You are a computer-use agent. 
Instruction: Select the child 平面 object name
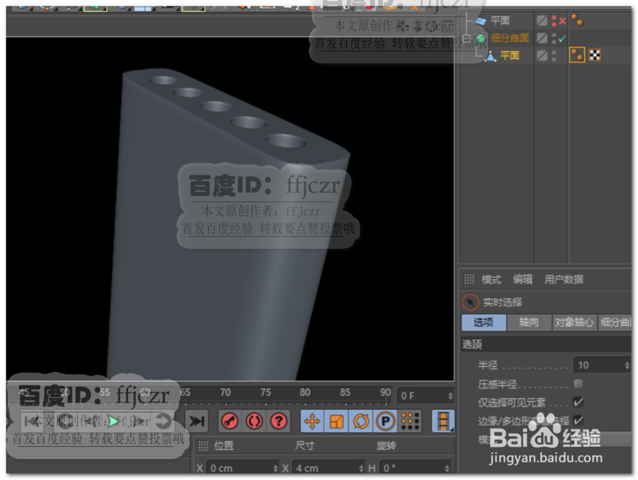pyautogui.click(x=509, y=55)
